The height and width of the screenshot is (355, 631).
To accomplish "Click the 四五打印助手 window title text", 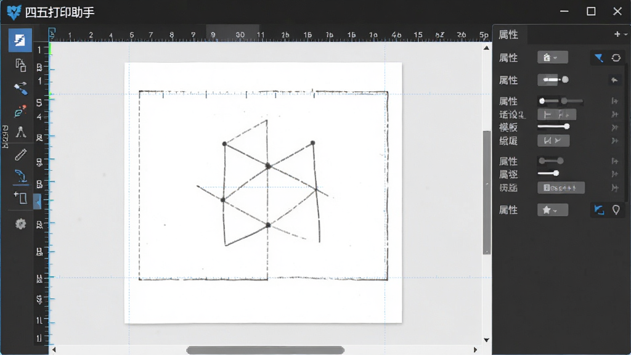I will pos(60,12).
